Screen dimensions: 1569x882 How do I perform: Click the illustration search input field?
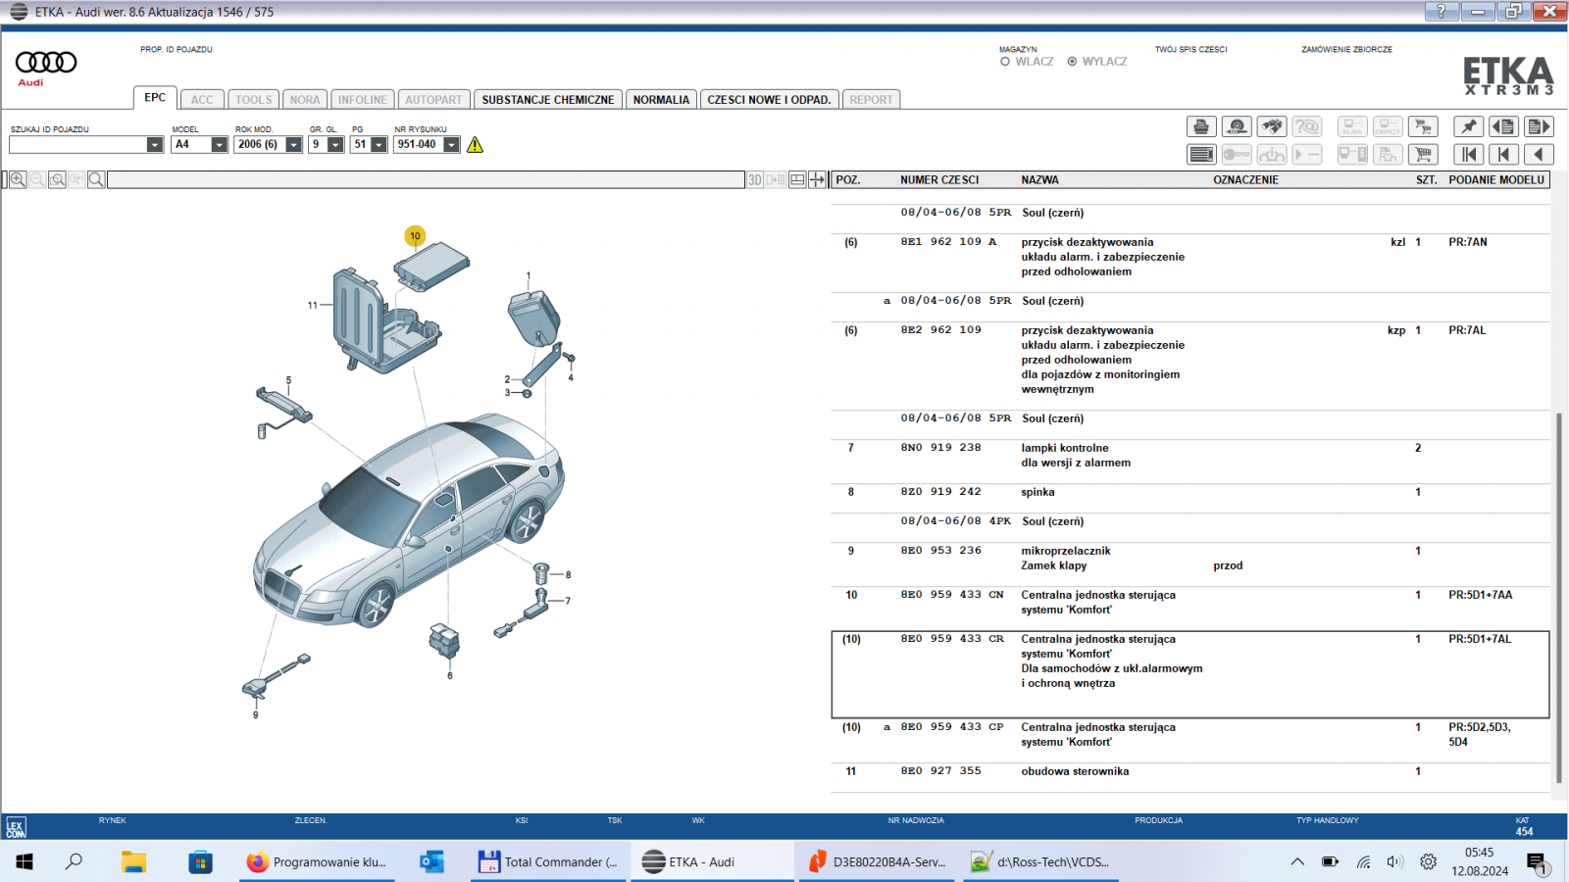(x=426, y=179)
